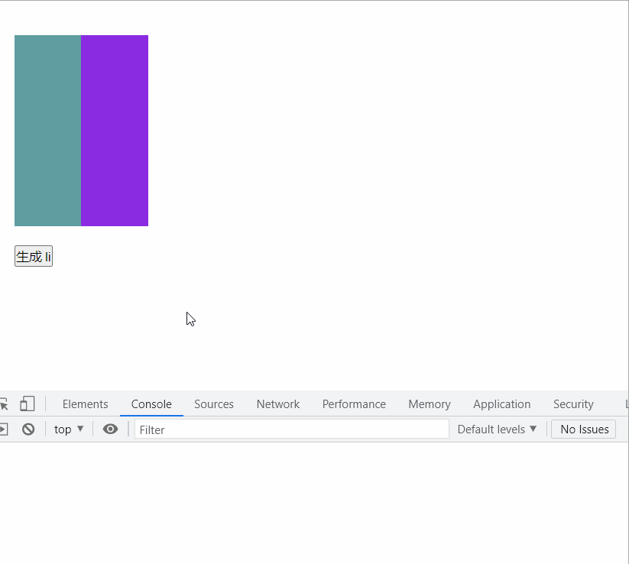
Task: Open the Application tab
Action: pos(502,404)
